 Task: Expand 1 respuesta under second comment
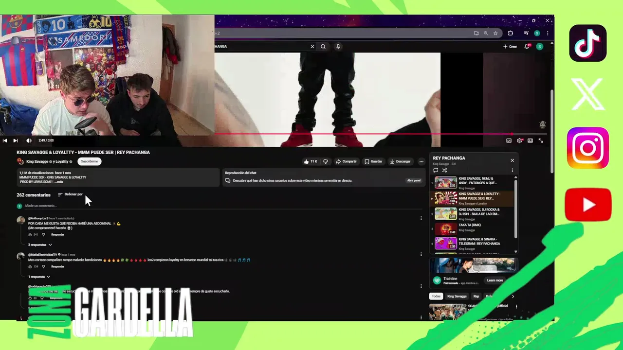39,277
